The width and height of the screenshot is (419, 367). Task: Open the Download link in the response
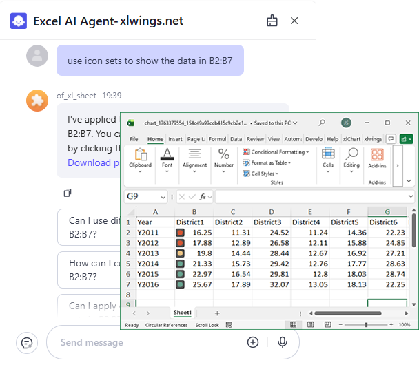click(93, 162)
